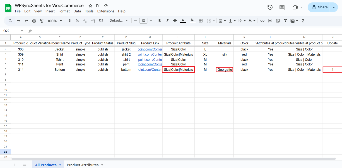Click the font size input field
The height and width of the screenshot is (168, 342).
click(143, 21)
